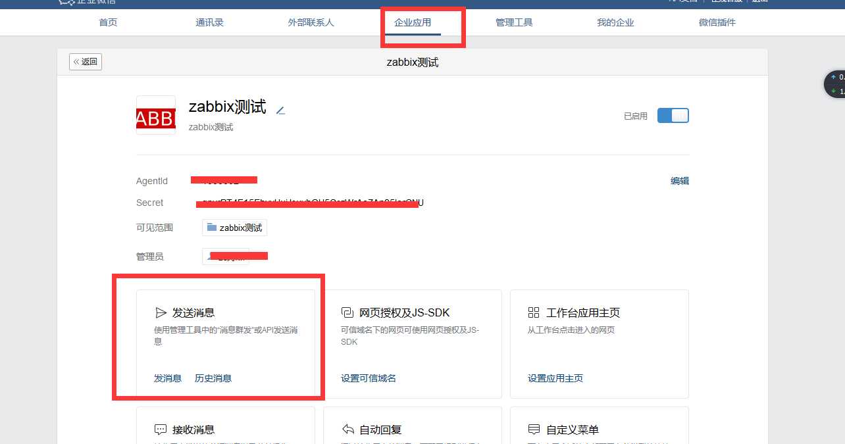This screenshot has height=444, width=845.
Task: Open the 首页 tab
Action: 108,22
